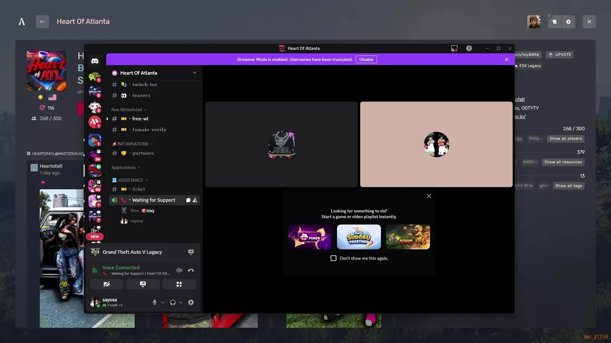The width and height of the screenshot is (611, 343).
Task: Launch the Poker activity
Action: click(x=310, y=237)
